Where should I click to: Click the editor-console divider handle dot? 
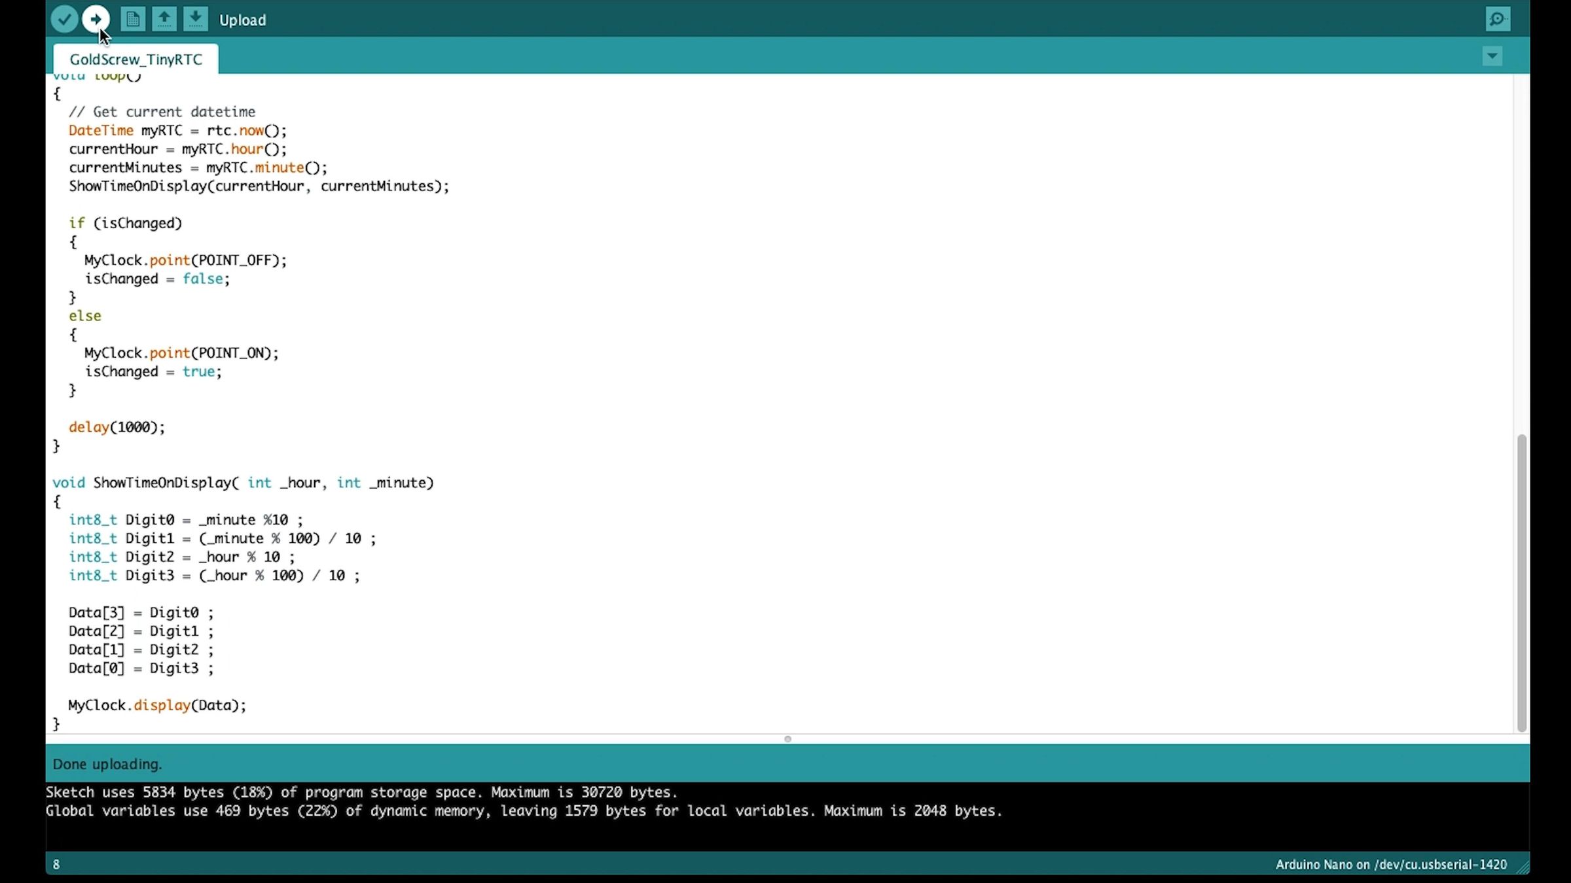(787, 739)
